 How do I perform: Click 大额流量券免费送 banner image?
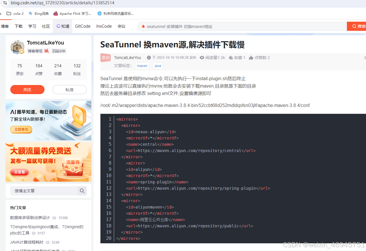click(x=48, y=162)
